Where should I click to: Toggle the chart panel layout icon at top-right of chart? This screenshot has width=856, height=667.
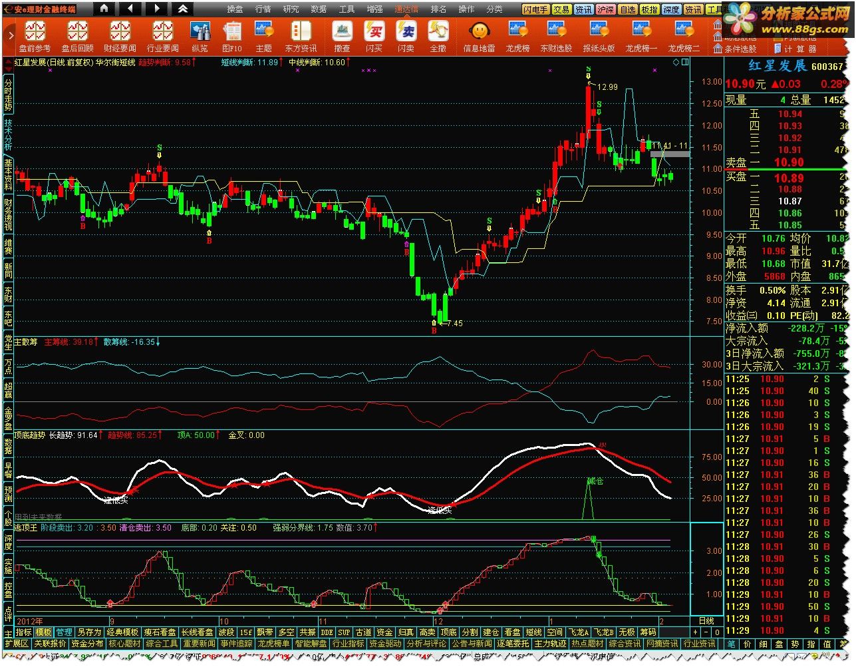click(686, 62)
